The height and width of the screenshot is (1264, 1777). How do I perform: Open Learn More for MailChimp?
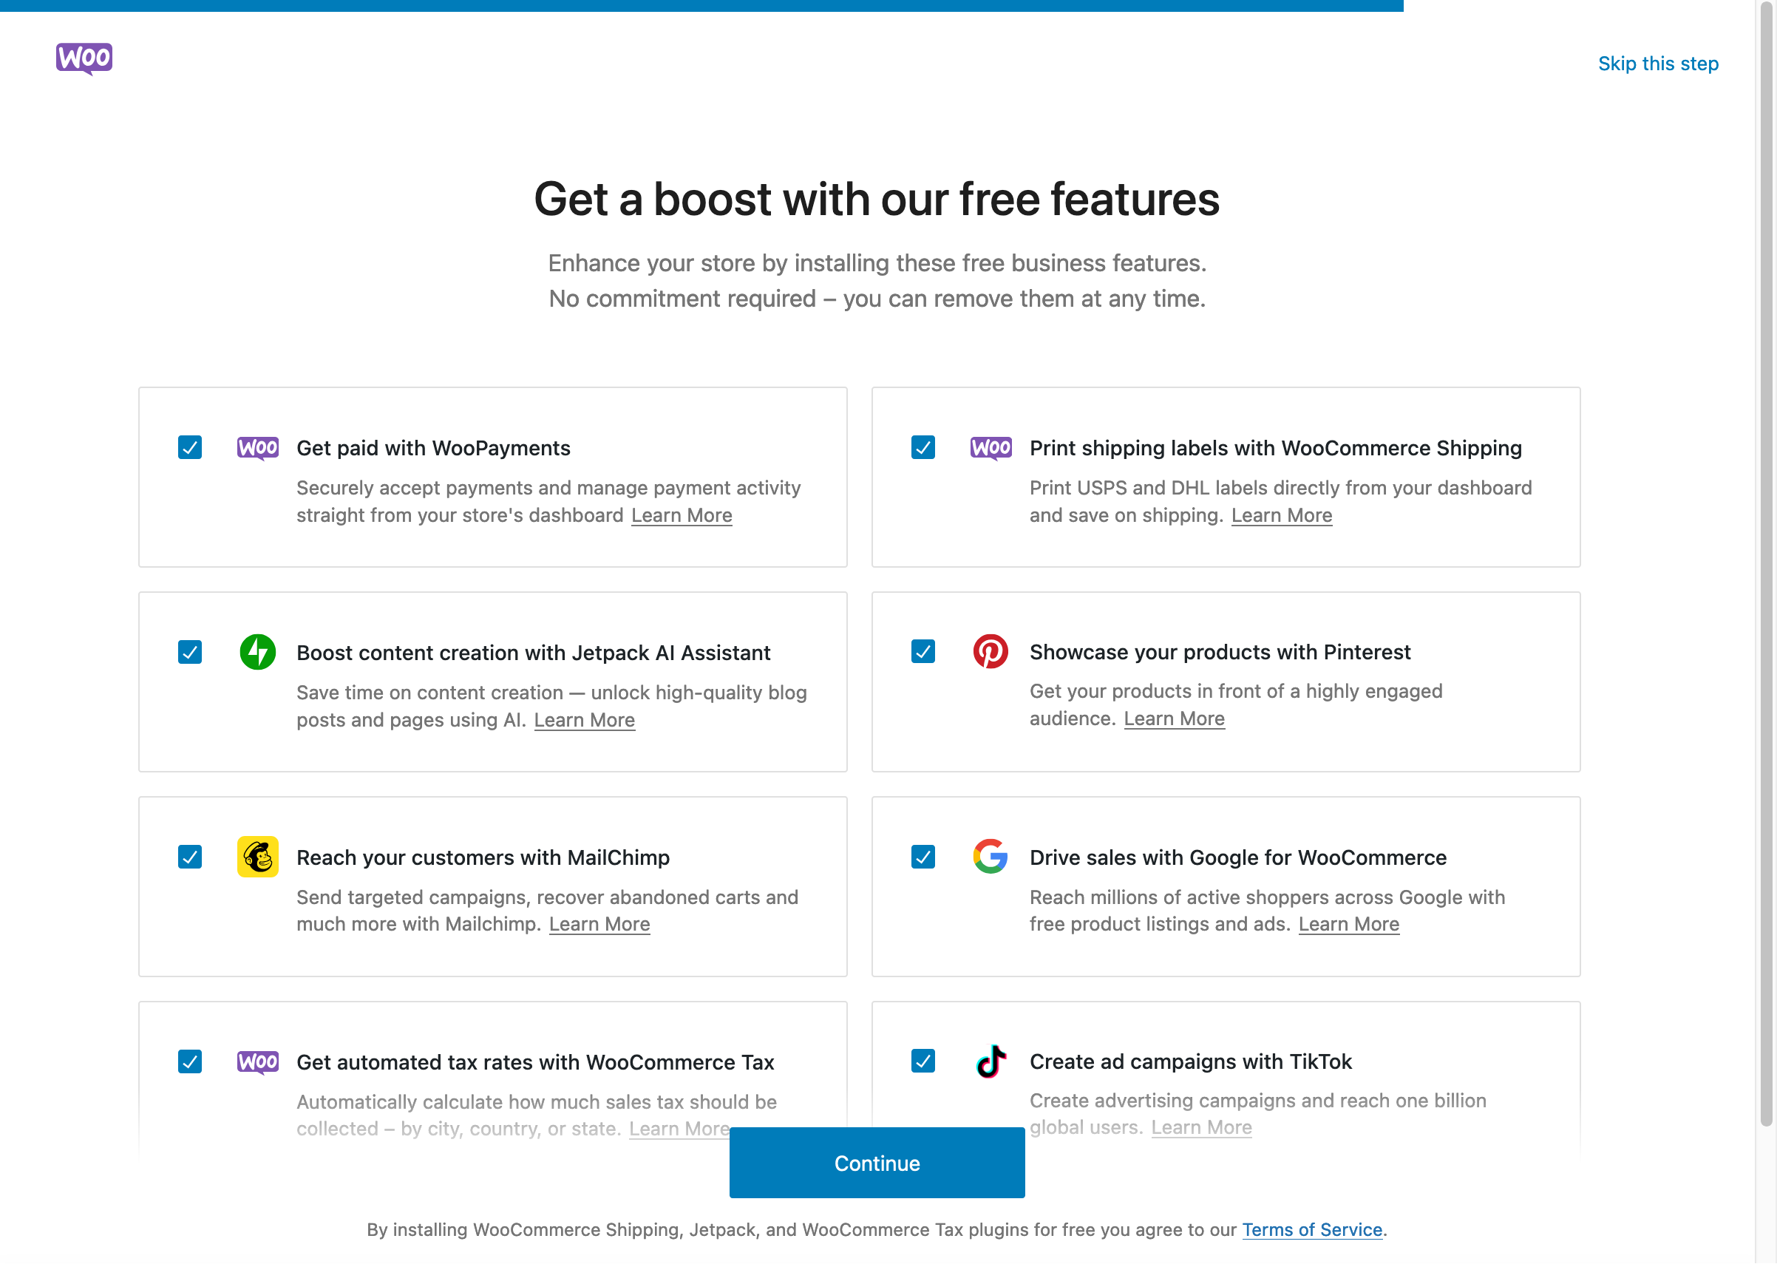[599, 924]
